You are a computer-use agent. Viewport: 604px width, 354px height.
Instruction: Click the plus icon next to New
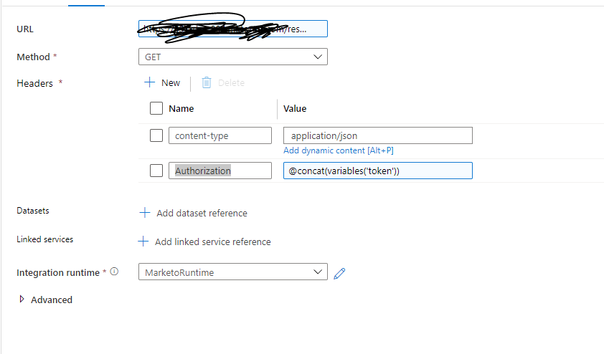pyautogui.click(x=149, y=82)
